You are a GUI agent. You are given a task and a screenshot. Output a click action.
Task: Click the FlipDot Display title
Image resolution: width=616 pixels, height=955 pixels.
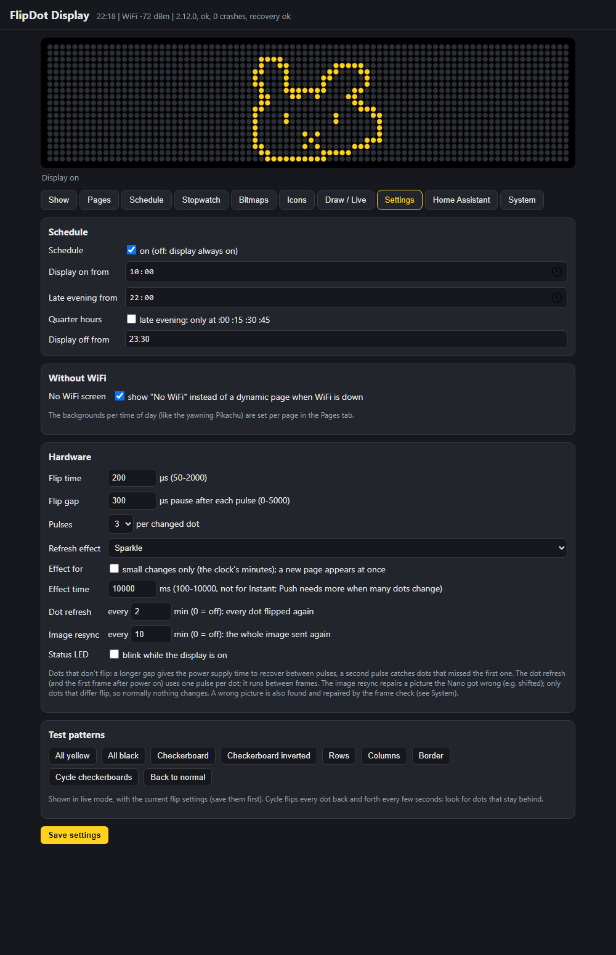(50, 15)
